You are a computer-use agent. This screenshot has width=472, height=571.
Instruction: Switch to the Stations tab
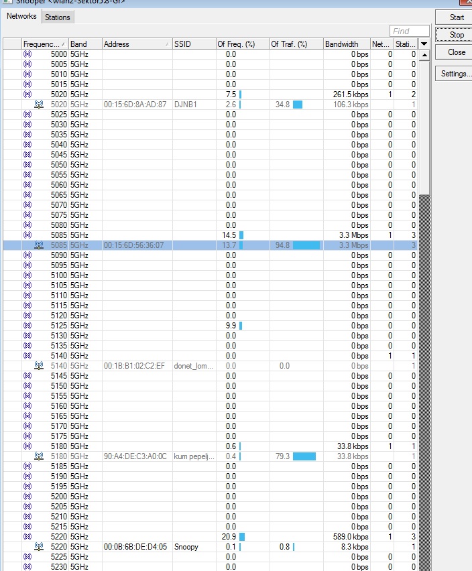pyautogui.click(x=58, y=17)
